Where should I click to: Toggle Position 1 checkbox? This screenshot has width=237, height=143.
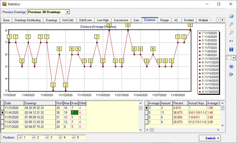[x=20, y=137]
